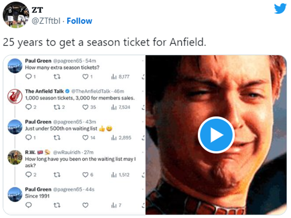View analytics for 'Since 1991' tweet
Screen dimensions: 291x218
[x=116, y=205]
